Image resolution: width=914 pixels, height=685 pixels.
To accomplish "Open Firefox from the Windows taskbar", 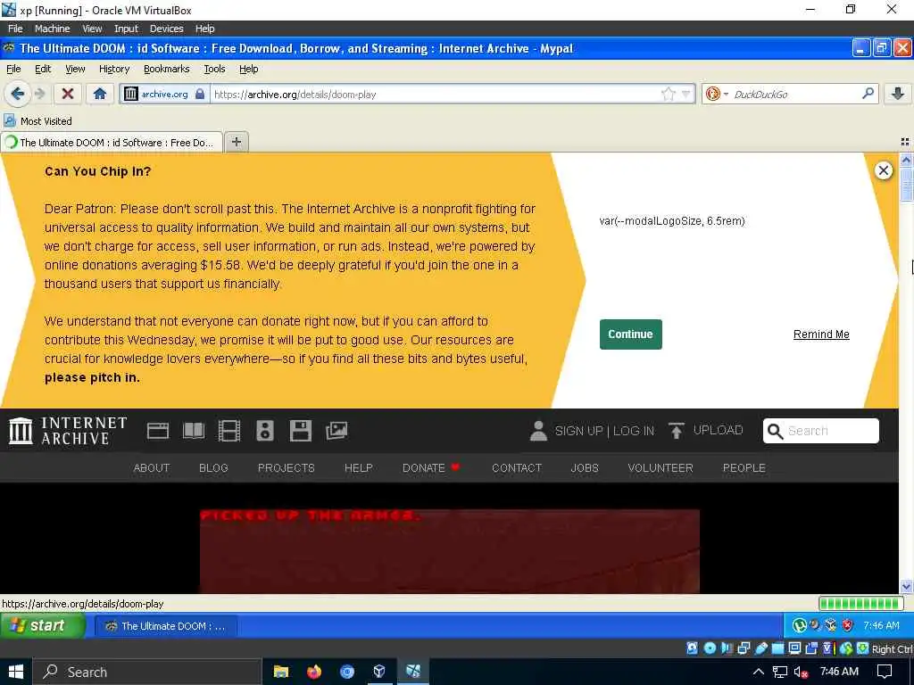I will [x=314, y=672].
